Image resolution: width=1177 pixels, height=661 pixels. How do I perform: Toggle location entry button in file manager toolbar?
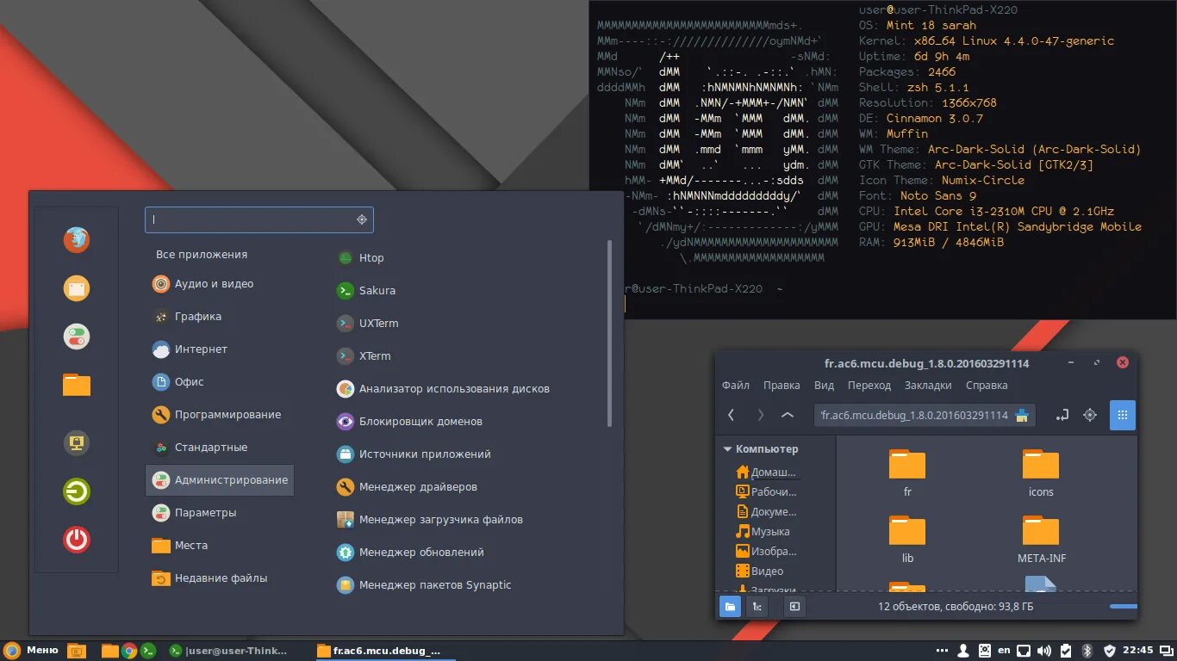(1062, 415)
